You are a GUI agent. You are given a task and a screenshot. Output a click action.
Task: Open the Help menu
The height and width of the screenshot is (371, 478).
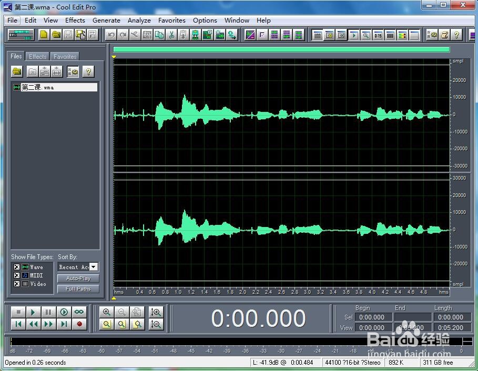click(263, 20)
